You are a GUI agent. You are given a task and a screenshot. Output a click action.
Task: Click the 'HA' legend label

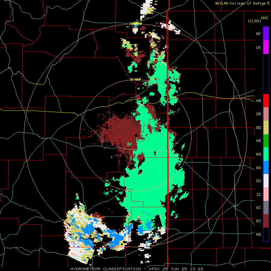[258, 101]
